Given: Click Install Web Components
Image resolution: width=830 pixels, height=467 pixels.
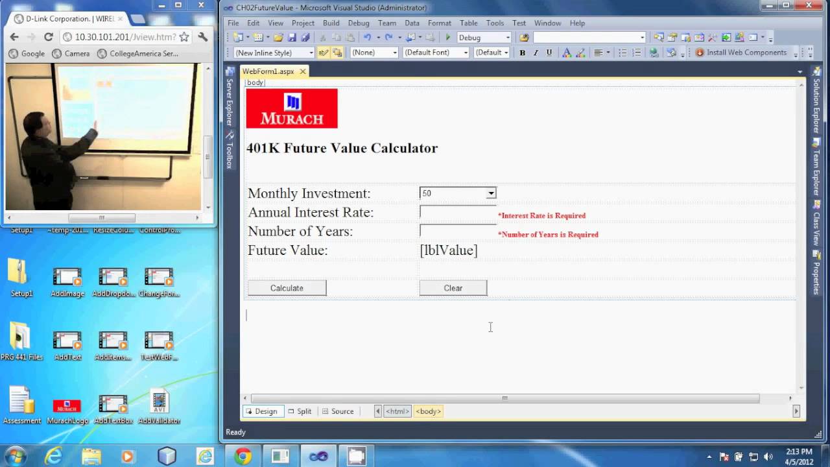Looking at the screenshot, I should tap(741, 53).
